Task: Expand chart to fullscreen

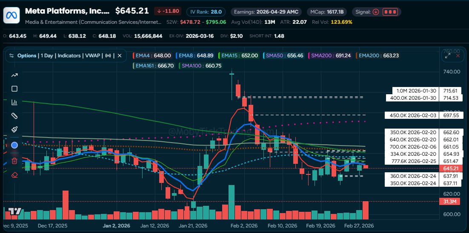Action: coord(448,55)
